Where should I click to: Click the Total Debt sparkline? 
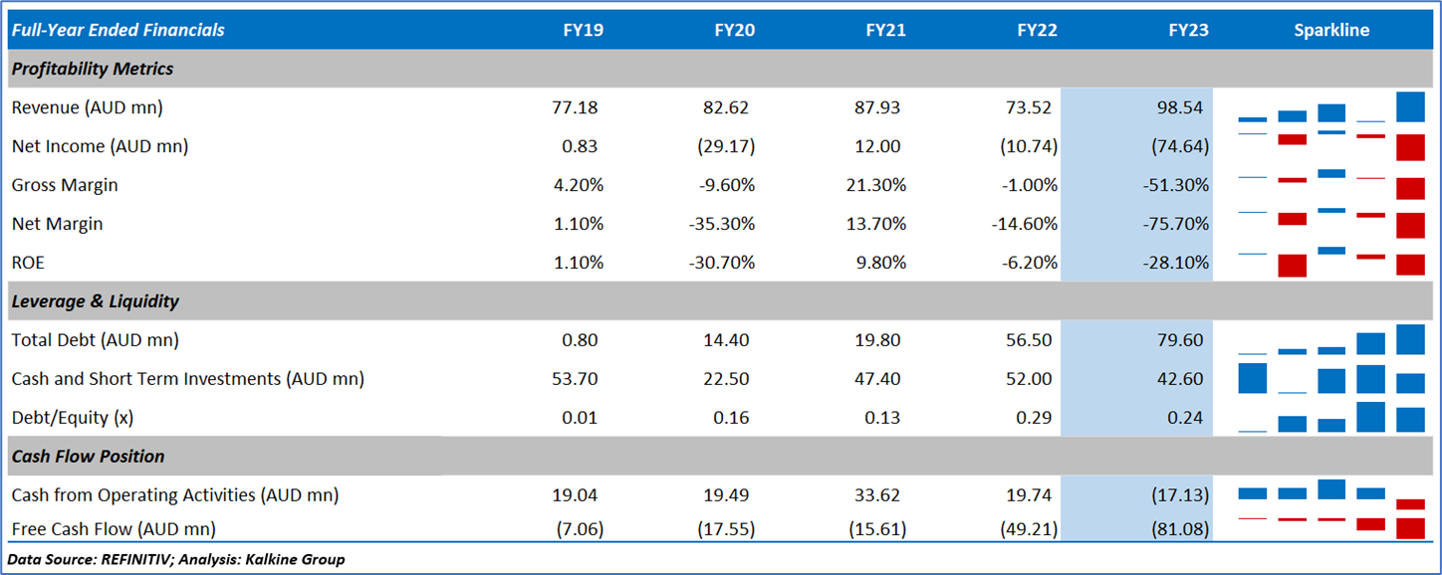tap(1330, 340)
